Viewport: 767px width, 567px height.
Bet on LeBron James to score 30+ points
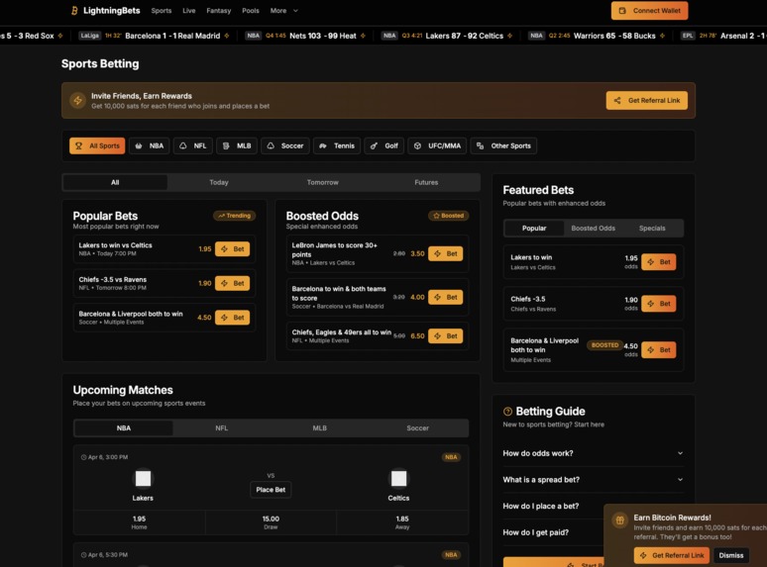445,253
